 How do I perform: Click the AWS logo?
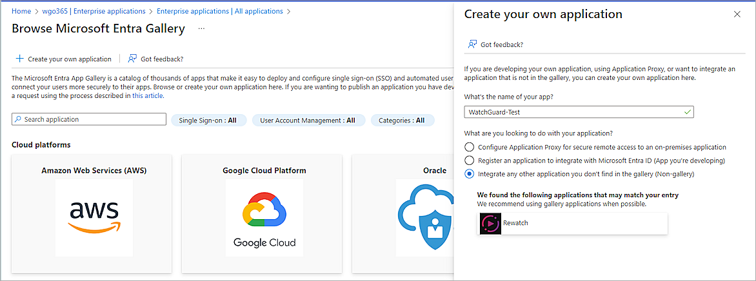94,217
